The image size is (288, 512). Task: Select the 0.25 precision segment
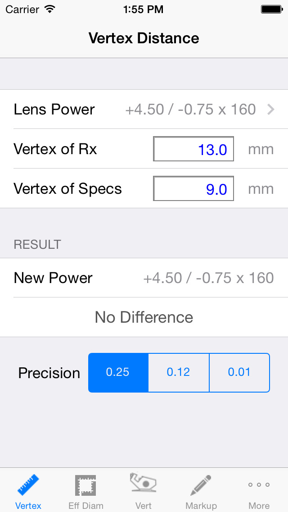[118, 372]
